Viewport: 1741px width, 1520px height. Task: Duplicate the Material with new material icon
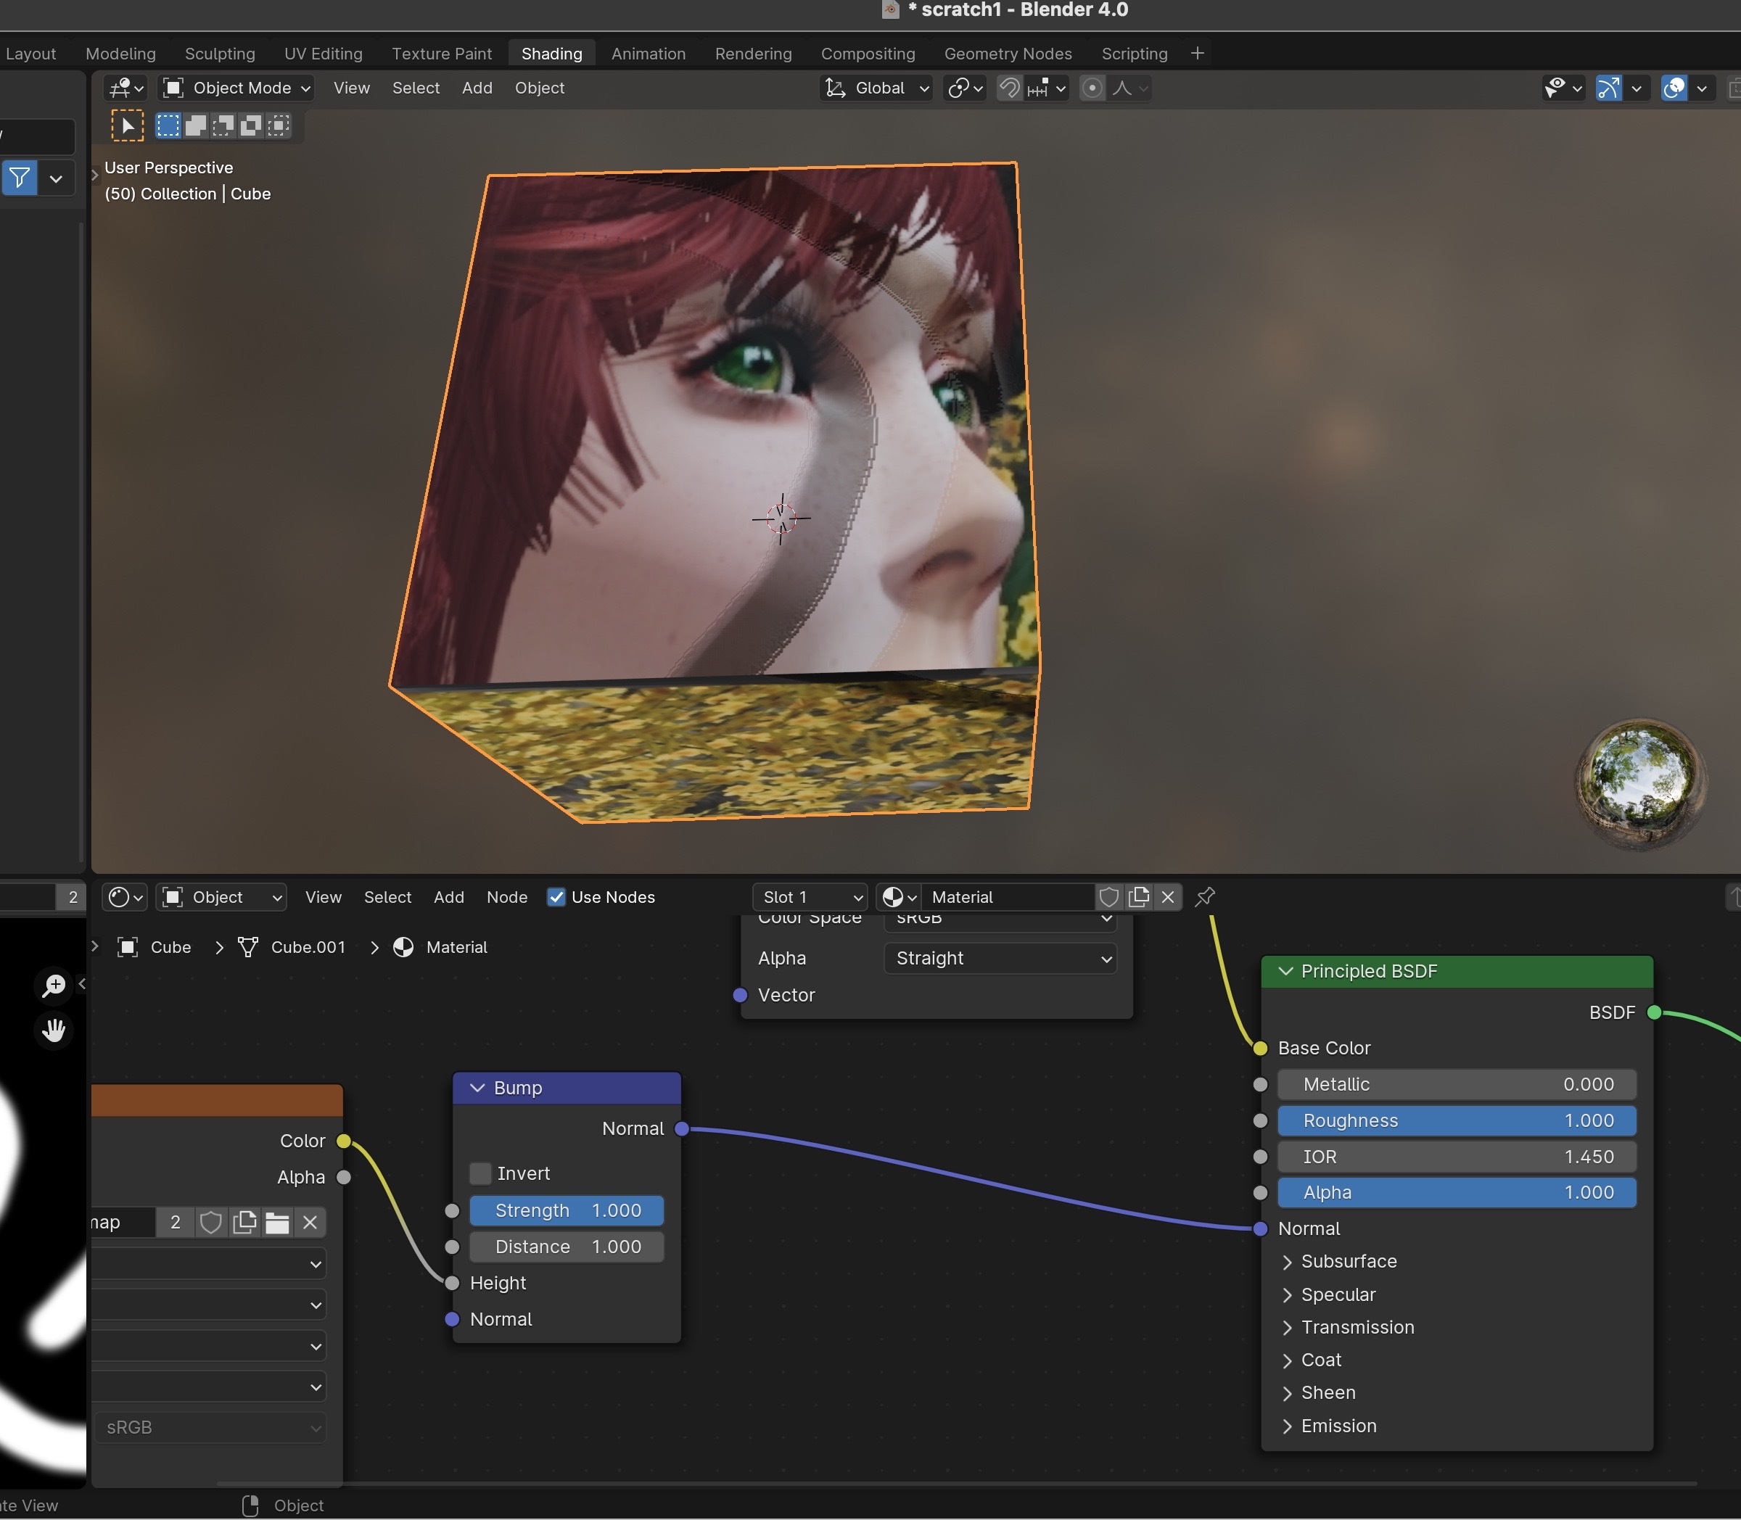point(1139,897)
